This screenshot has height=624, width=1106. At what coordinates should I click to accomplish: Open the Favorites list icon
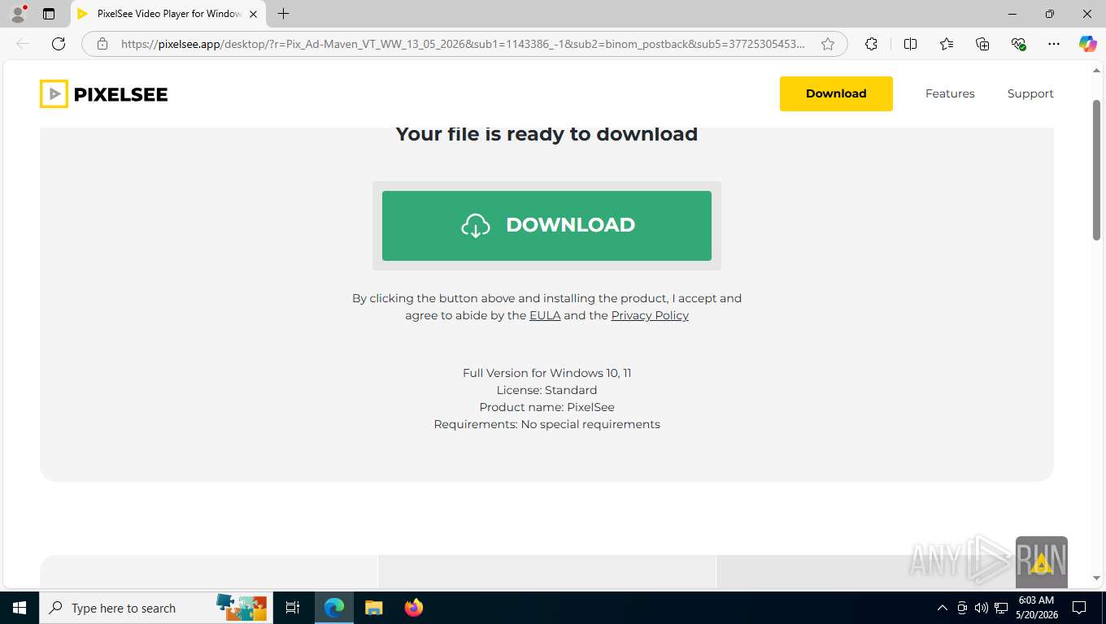click(x=947, y=44)
